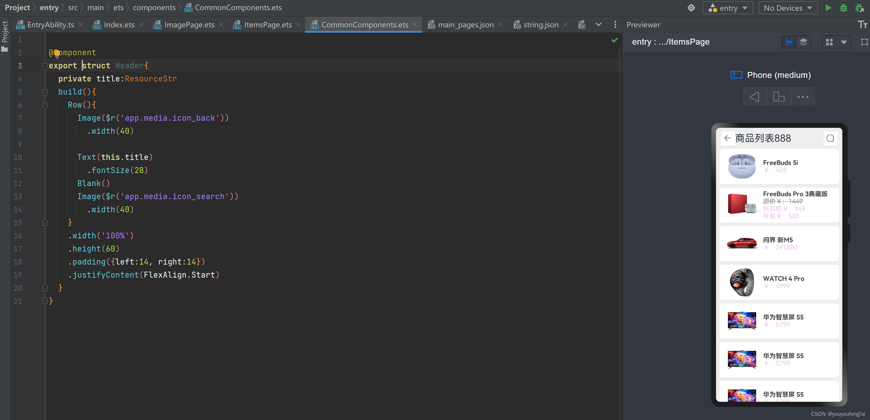This screenshot has width=870, height=420.
Task: Click the Project folder icon in left stripe
Action: point(5,49)
